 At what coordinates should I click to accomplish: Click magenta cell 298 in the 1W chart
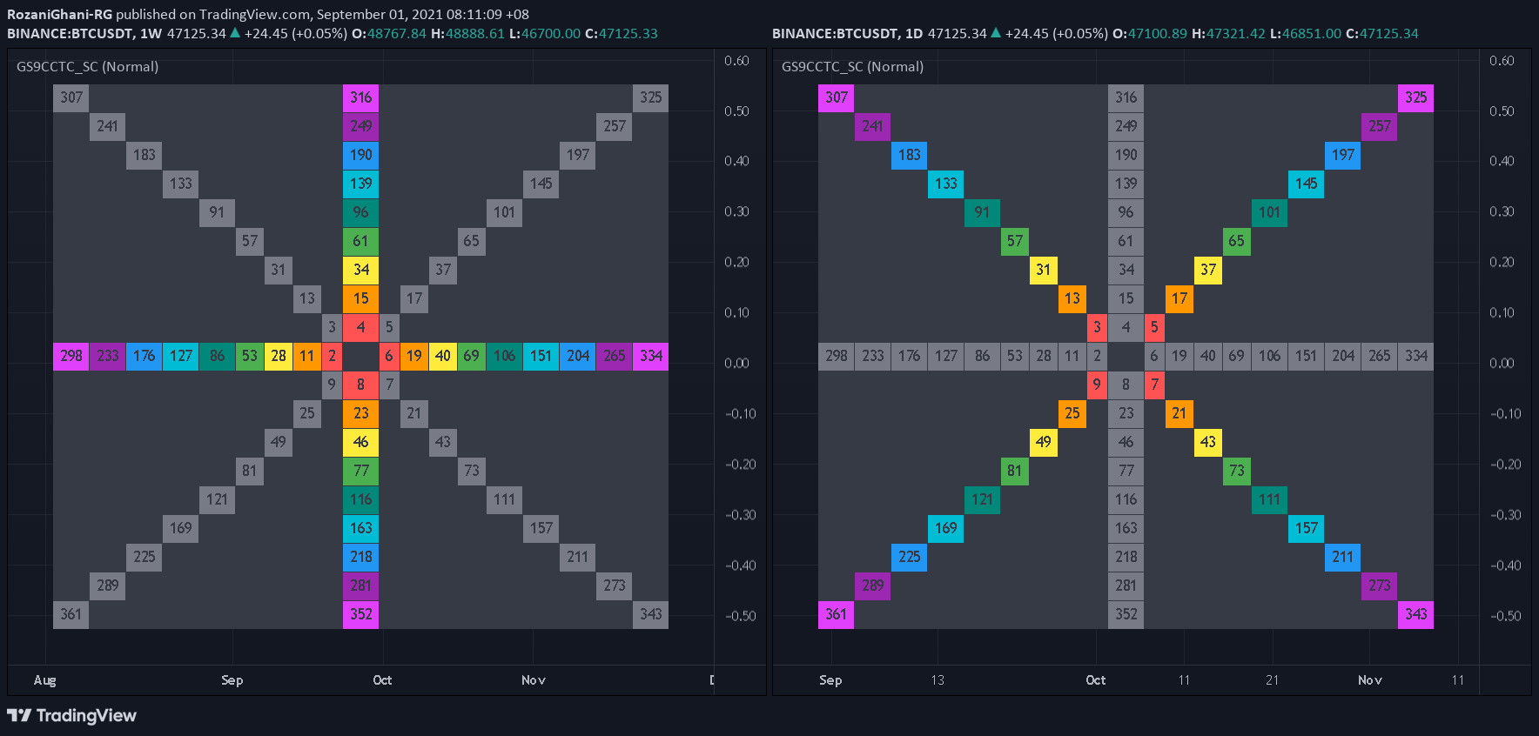coord(71,356)
